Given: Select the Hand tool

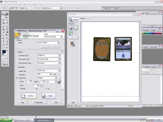Looking at the screenshot, I should 3,47.
